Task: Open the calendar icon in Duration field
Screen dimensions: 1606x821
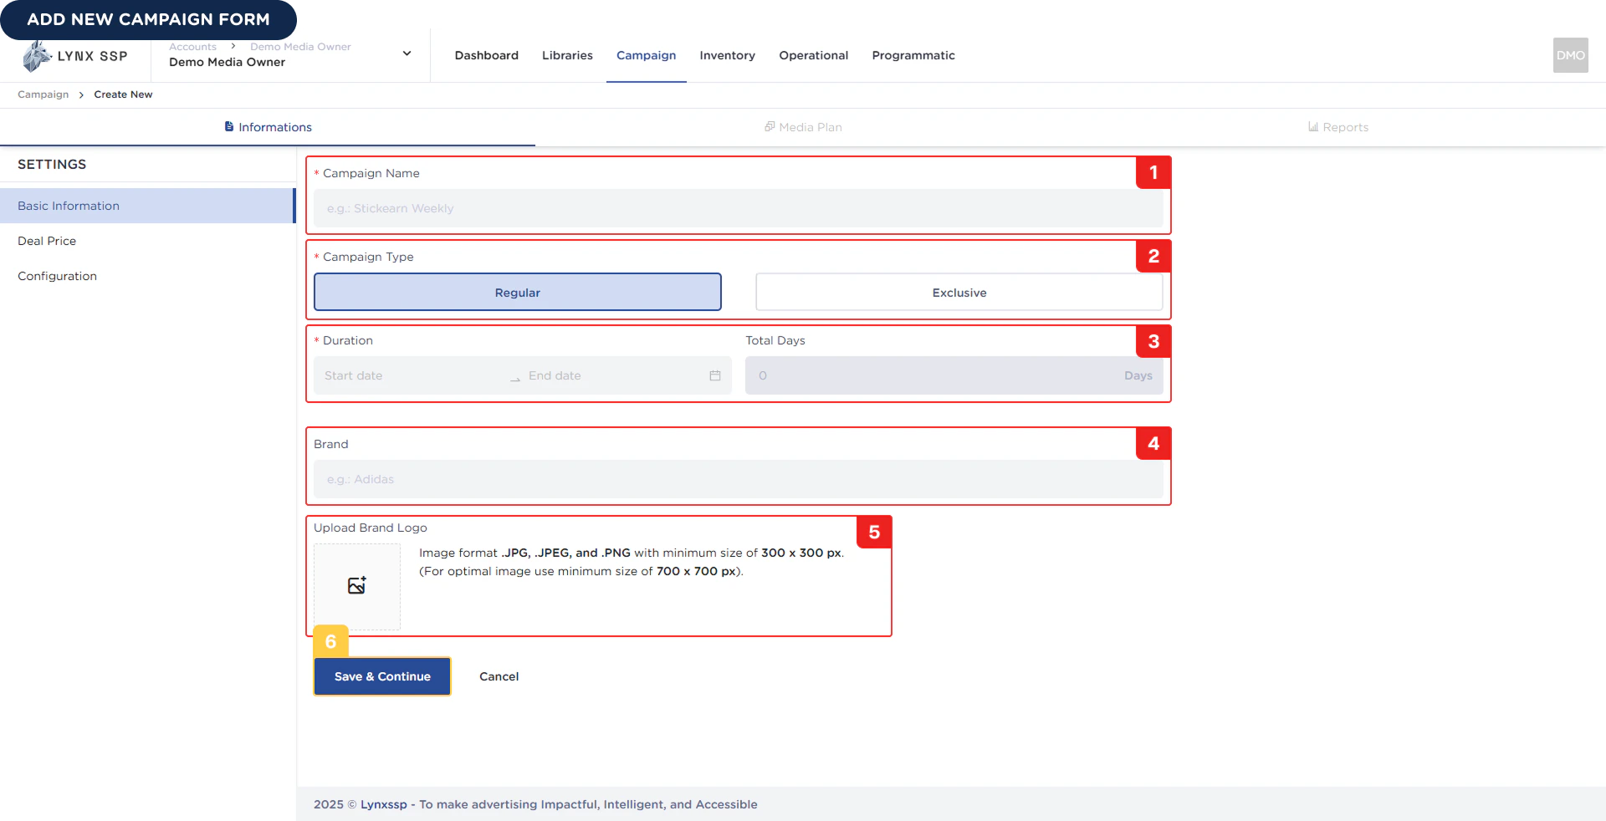Action: click(x=715, y=375)
